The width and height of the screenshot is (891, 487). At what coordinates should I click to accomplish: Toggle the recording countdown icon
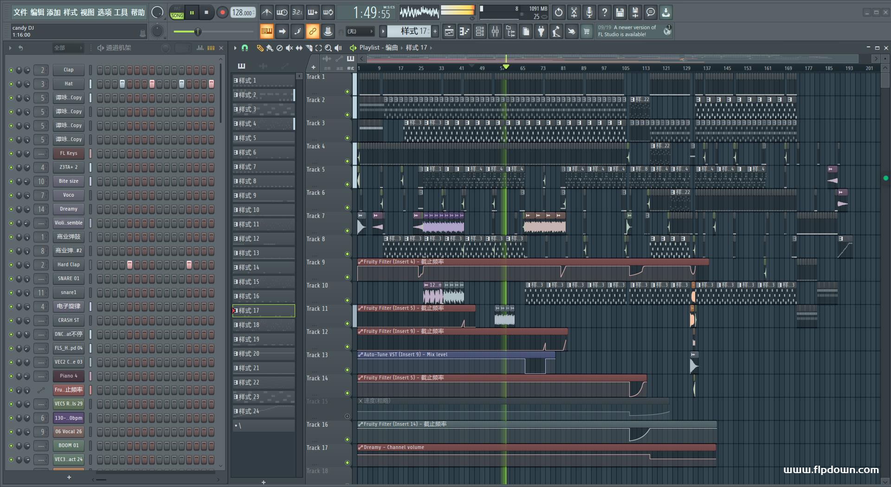[x=297, y=13]
